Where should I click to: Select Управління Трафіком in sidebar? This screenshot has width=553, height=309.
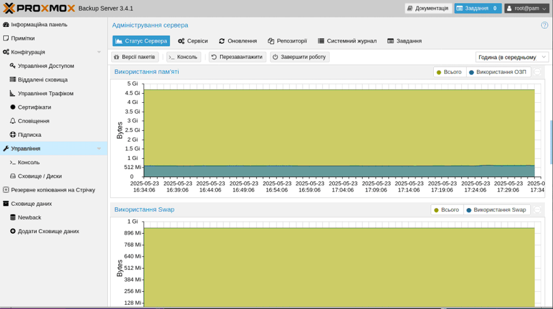(45, 94)
